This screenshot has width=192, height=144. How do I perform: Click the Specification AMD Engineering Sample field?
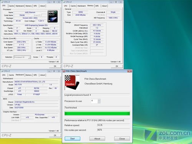(x=36, y=25)
